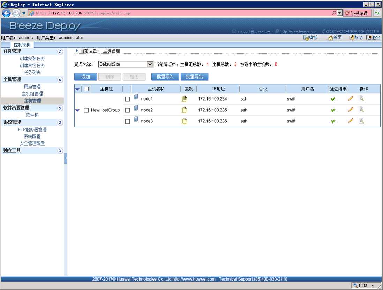Edit node3 with the pencil icon
This screenshot has height=290, width=383.
coord(351,121)
